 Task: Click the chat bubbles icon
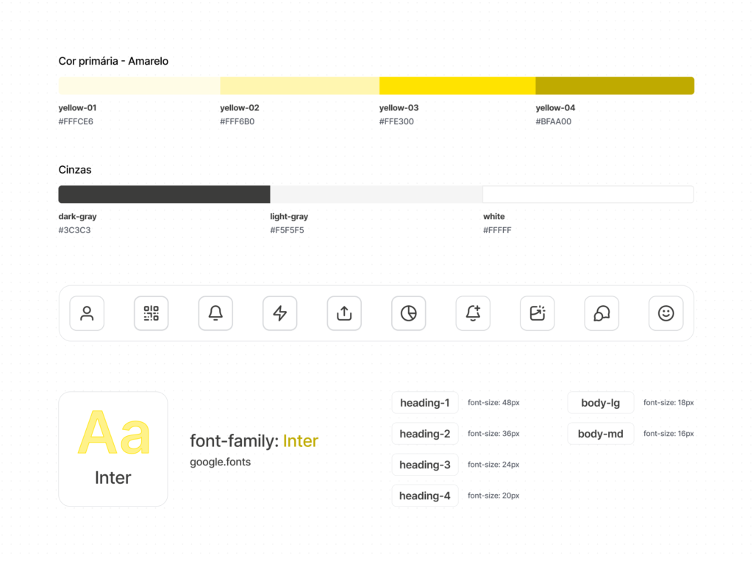coord(602,313)
